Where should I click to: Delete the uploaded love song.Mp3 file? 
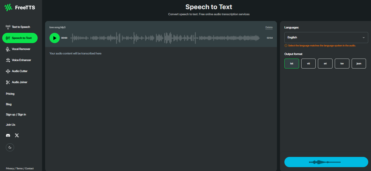269,27
